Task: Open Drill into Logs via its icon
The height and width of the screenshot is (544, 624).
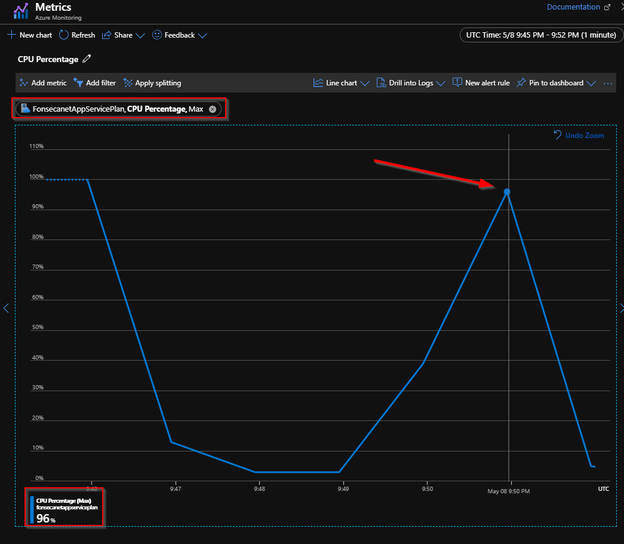Action: pyautogui.click(x=381, y=82)
